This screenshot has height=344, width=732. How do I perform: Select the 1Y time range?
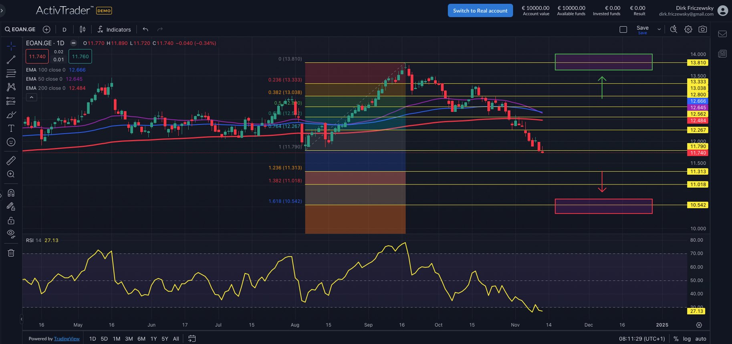(x=153, y=339)
